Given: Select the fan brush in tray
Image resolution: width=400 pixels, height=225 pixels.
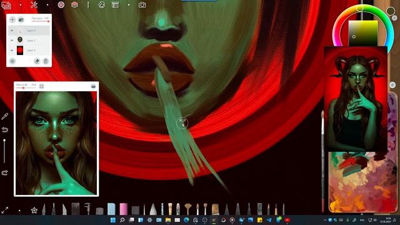Looking at the screenshot, I should 188,209.
